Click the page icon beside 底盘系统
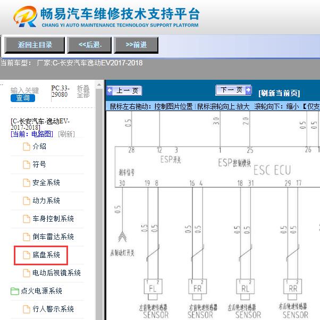 (27, 255)
